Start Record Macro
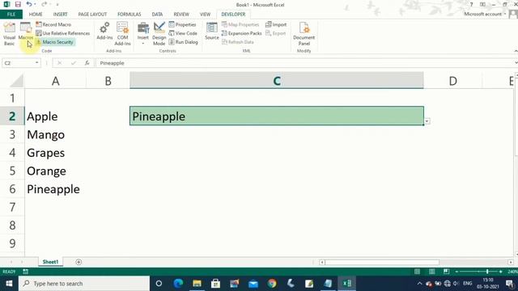The height and width of the screenshot is (291, 518). [53, 24]
